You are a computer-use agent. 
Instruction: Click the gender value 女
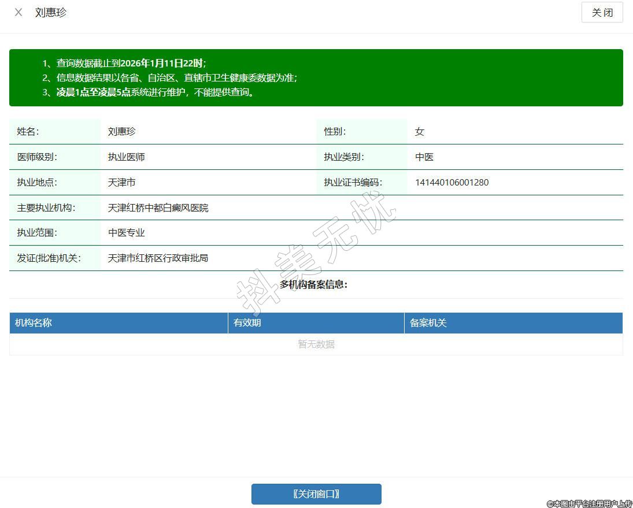(x=420, y=132)
